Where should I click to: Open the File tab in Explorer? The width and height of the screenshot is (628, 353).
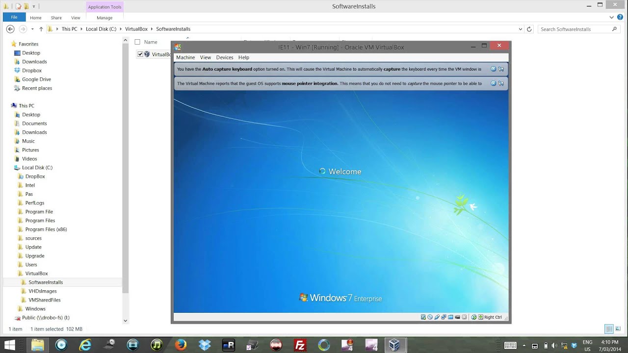coord(14,17)
